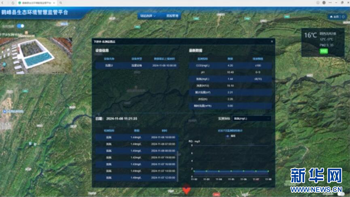Open the monitoring indicator dropdown
This screenshot has height=197, width=350.
(252, 118)
